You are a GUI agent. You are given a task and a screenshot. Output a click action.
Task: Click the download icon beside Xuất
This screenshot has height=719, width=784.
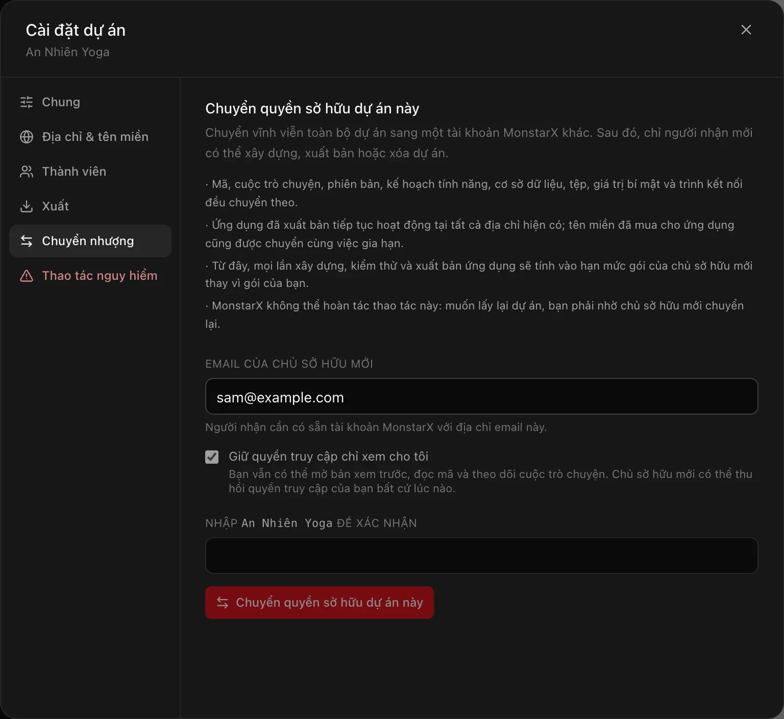click(x=27, y=206)
